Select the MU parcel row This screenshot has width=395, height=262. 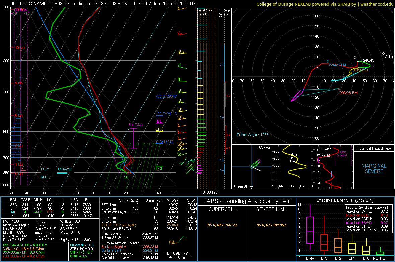[x=51, y=216]
